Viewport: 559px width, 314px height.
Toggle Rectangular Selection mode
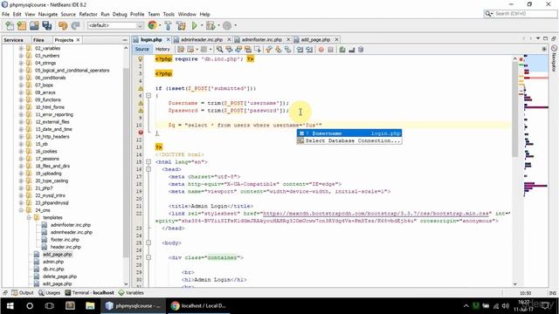(258, 50)
